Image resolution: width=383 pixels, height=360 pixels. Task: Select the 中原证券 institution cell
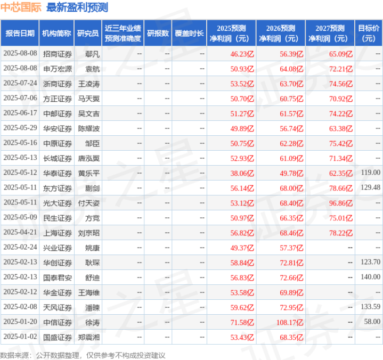point(58,143)
